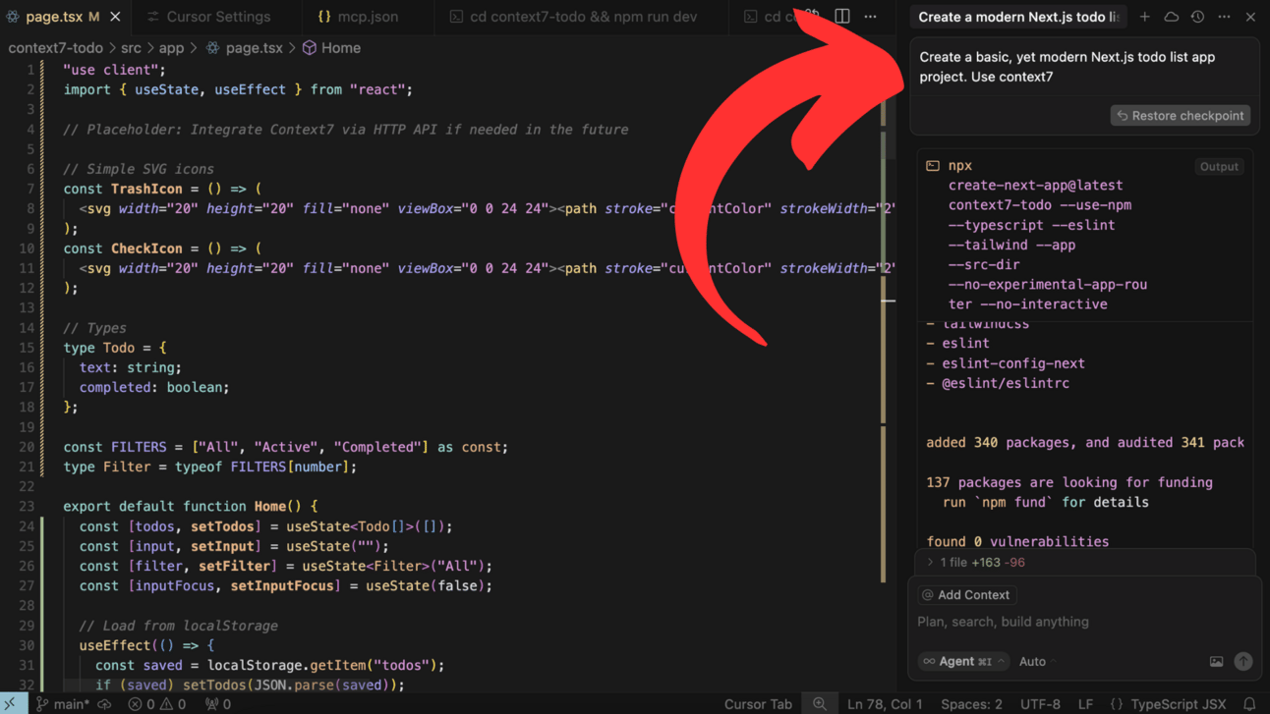Click the Ln 78, Col 1 cursor position
The width and height of the screenshot is (1270, 714).
point(885,704)
